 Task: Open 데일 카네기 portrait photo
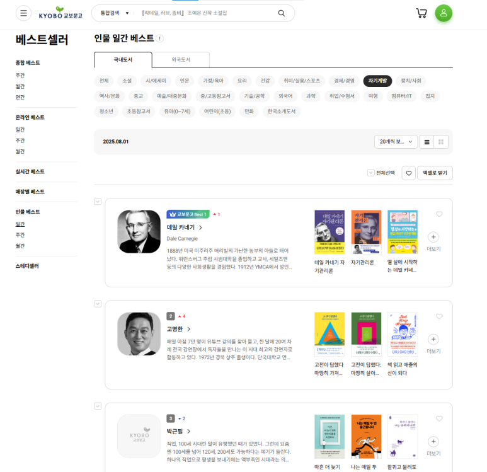coord(139,231)
